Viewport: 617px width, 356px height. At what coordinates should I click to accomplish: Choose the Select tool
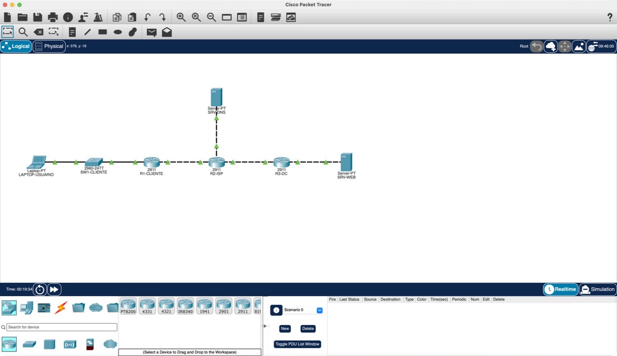click(x=8, y=32)
